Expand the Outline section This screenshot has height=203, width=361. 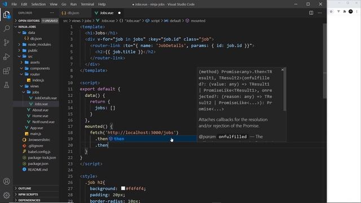point(36,188)
